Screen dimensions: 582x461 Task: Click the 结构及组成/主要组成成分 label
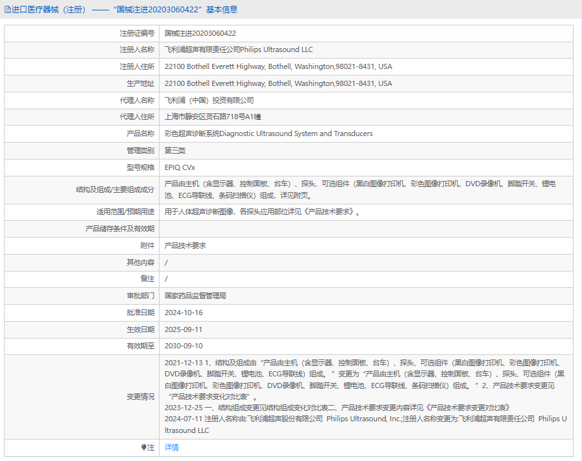click(x=115, y=189)
